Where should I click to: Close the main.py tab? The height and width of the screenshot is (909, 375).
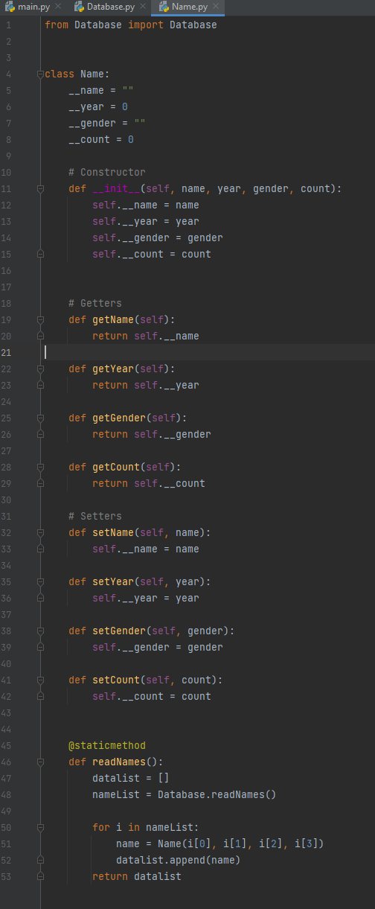(58, 7)
